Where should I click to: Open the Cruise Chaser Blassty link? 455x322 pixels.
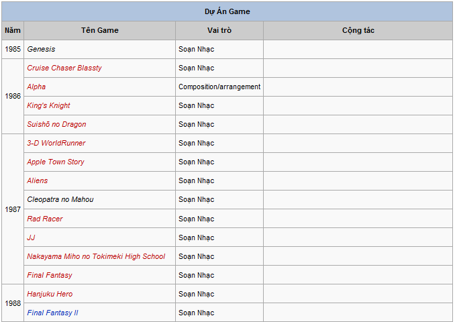click(x=64, y=68)
